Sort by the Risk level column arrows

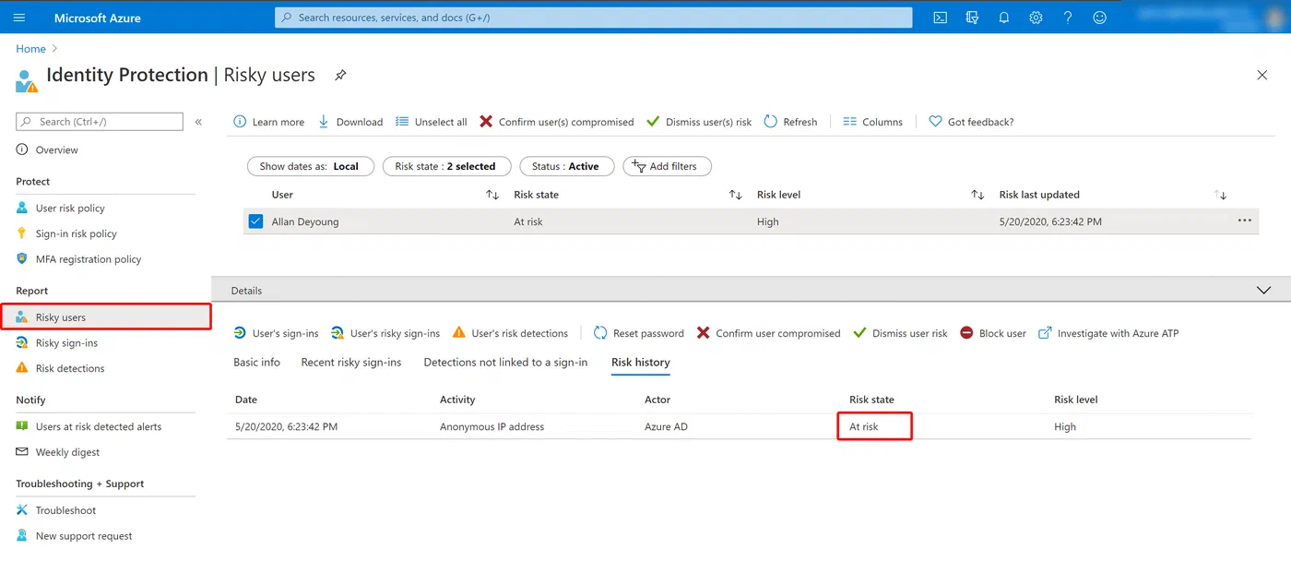[977, 195]
